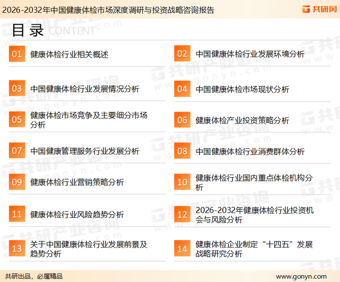Select chapter title 健康体检产业投资策略分析
340x282 pixels.
(x=243, y=121)
